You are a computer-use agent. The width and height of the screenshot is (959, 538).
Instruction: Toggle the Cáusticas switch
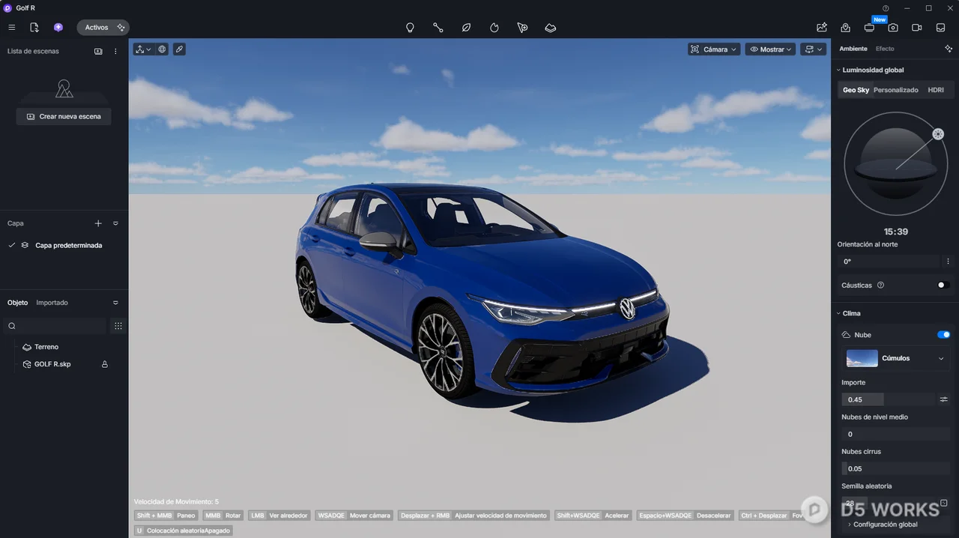(x=943, y=285)
